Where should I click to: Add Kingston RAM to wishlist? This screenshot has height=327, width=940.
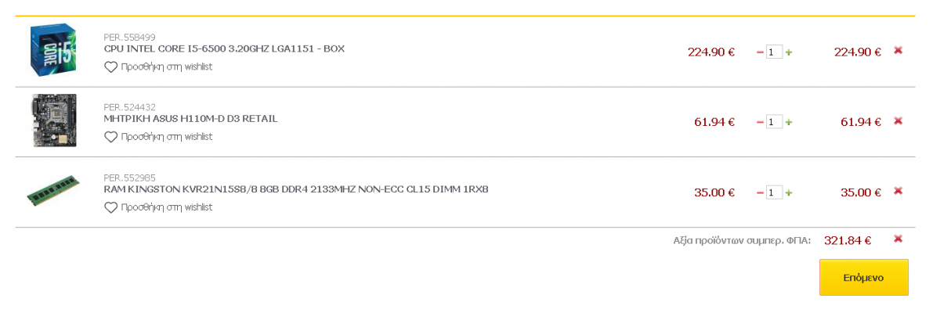158,207
